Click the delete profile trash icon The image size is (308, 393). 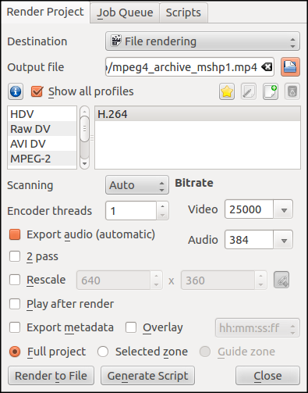pos(292,91)
